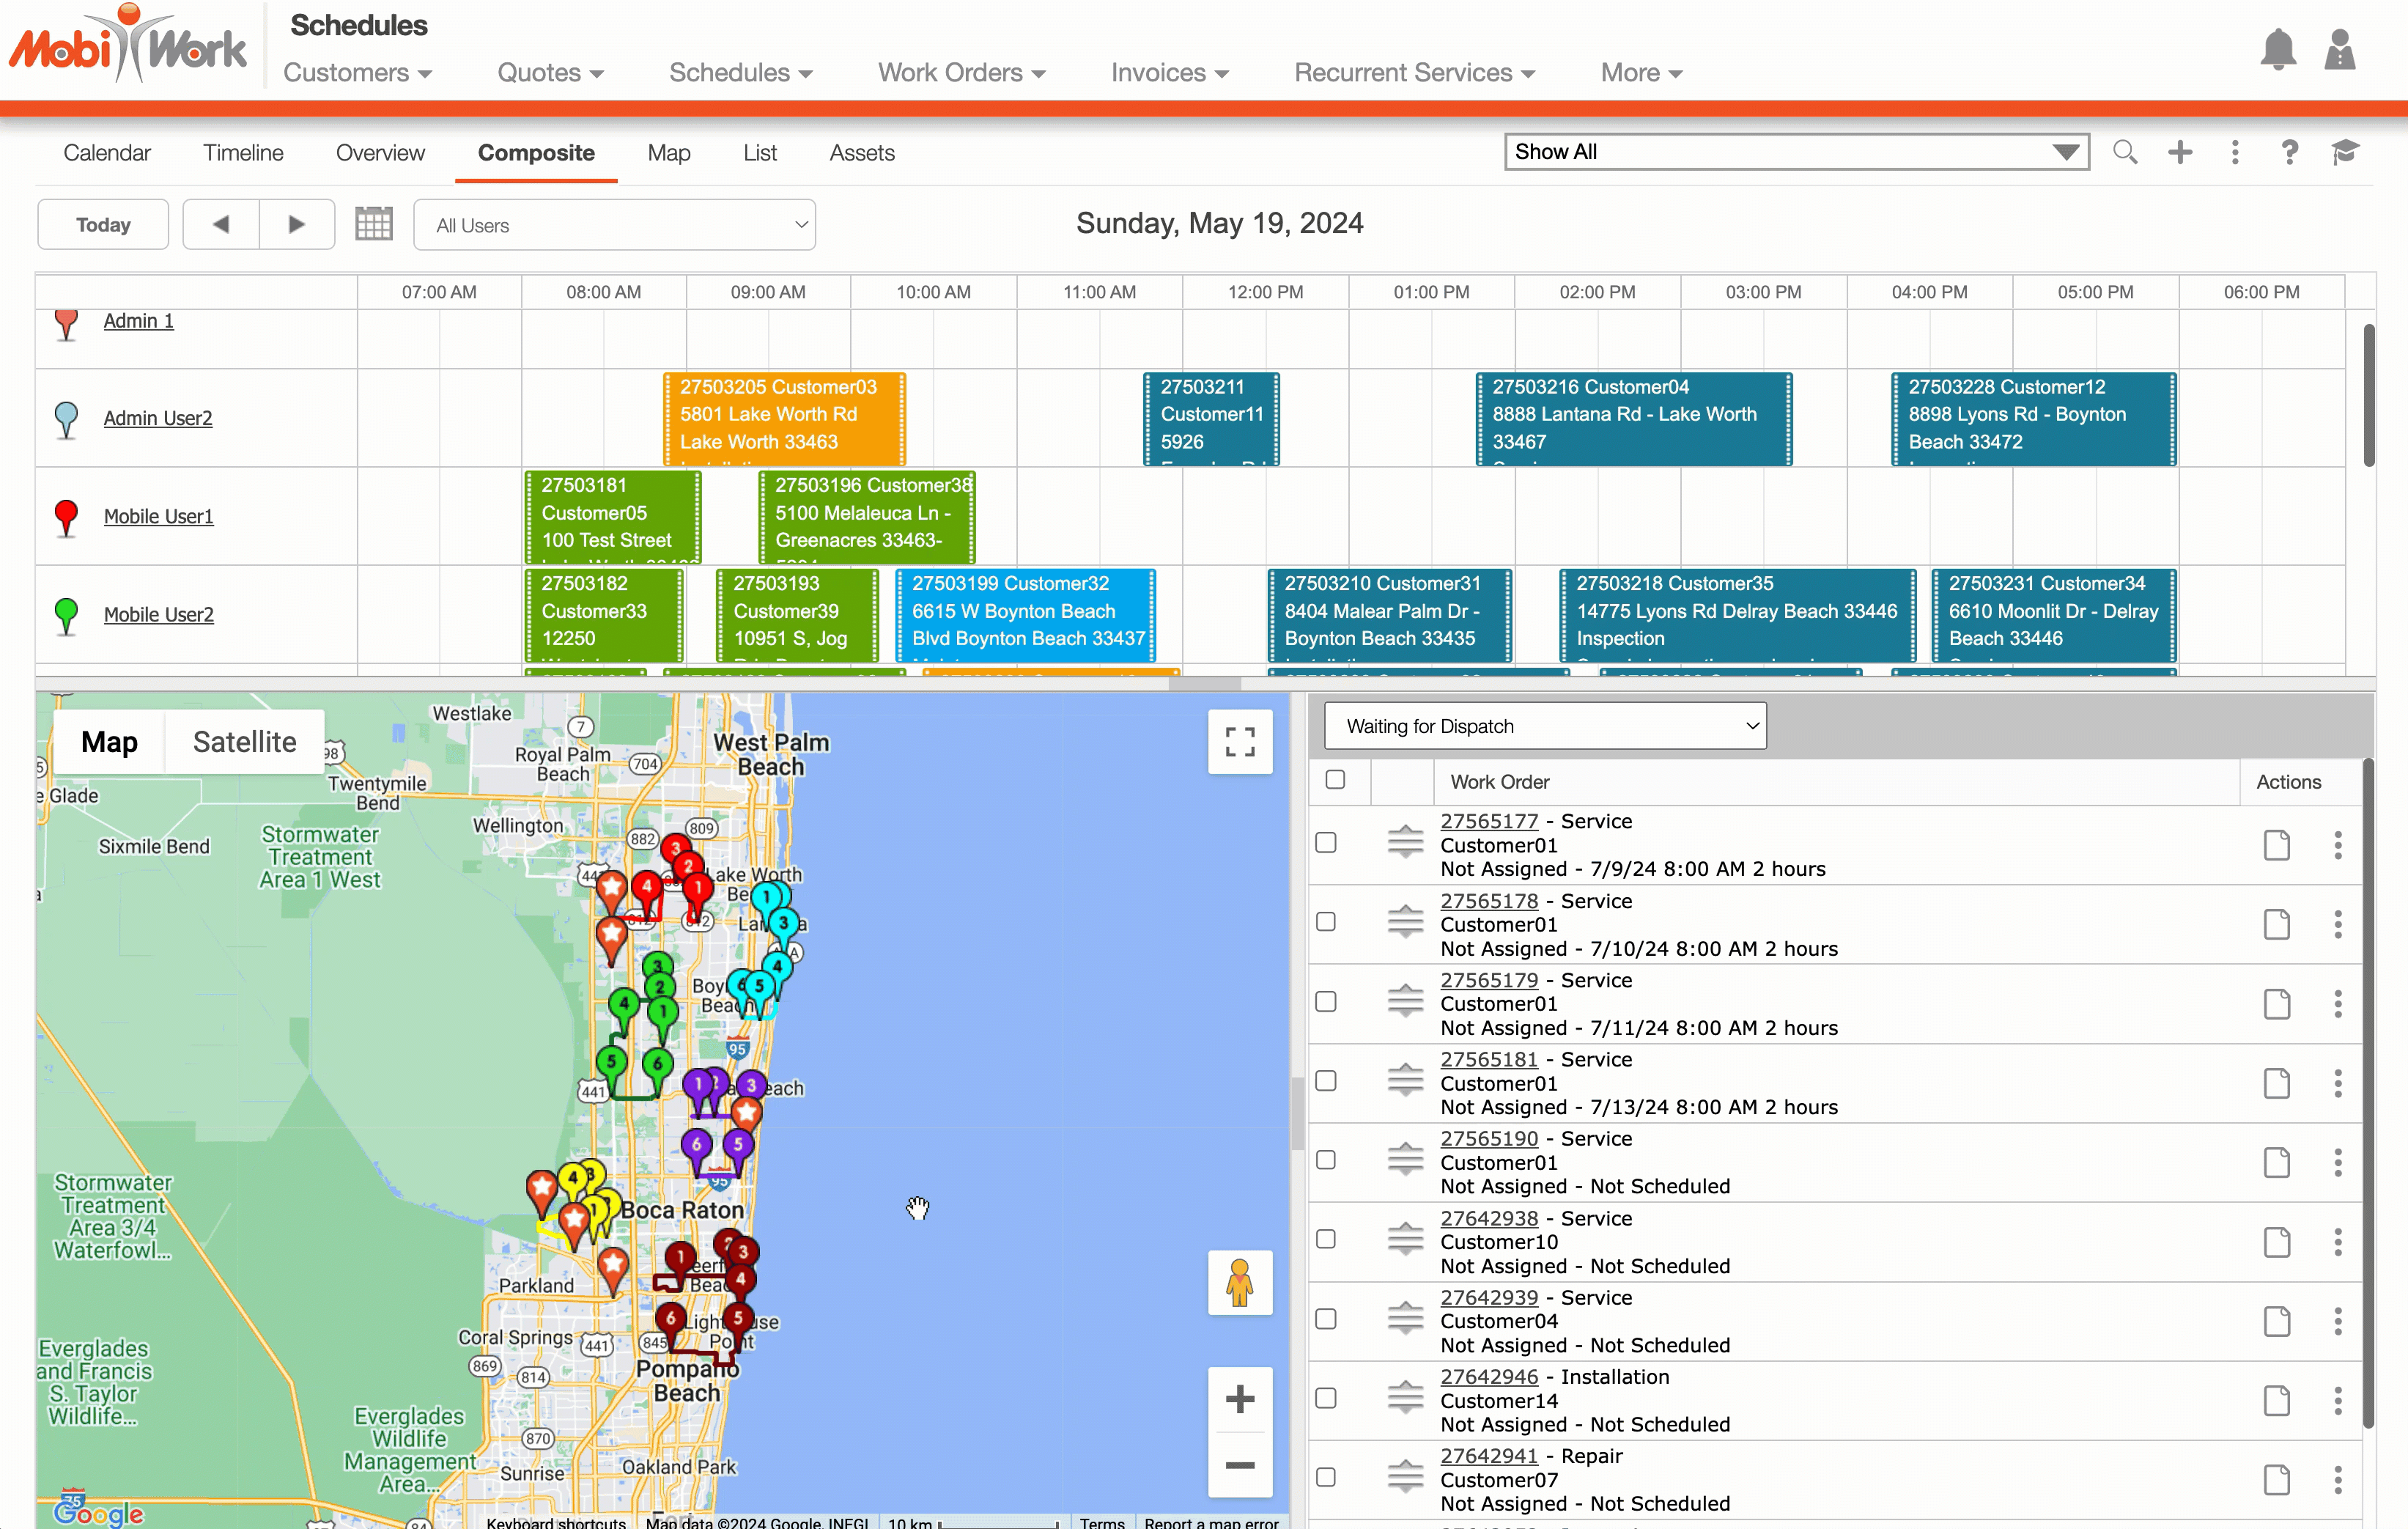Open the calendar date picker icon
2408x1529 pixels.
coord(373,224)
